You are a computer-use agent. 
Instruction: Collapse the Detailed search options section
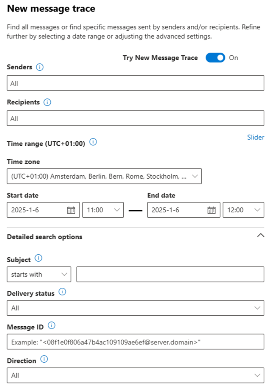[260, 235]
